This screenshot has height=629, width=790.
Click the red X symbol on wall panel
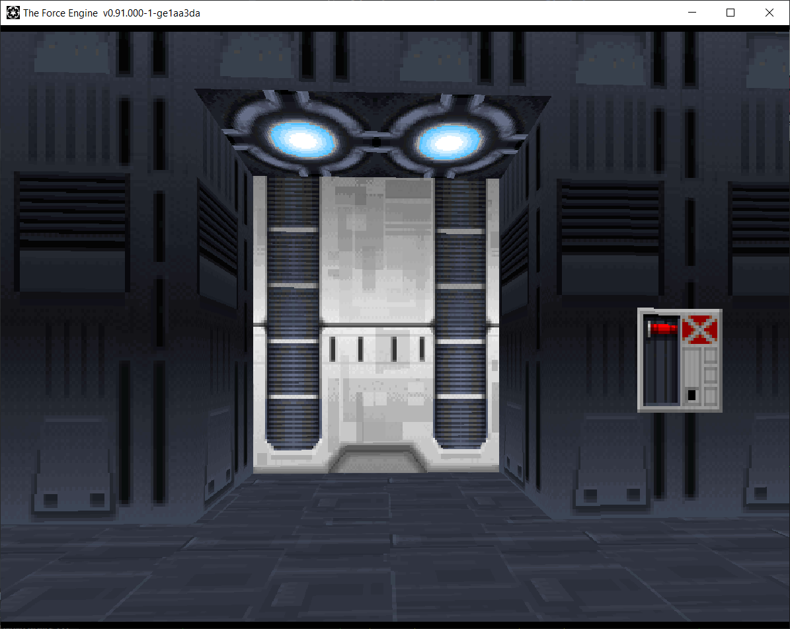(x=700, y=329)
